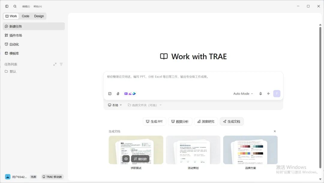Expand the task list panel icon
324x183 pixels.
55,64
